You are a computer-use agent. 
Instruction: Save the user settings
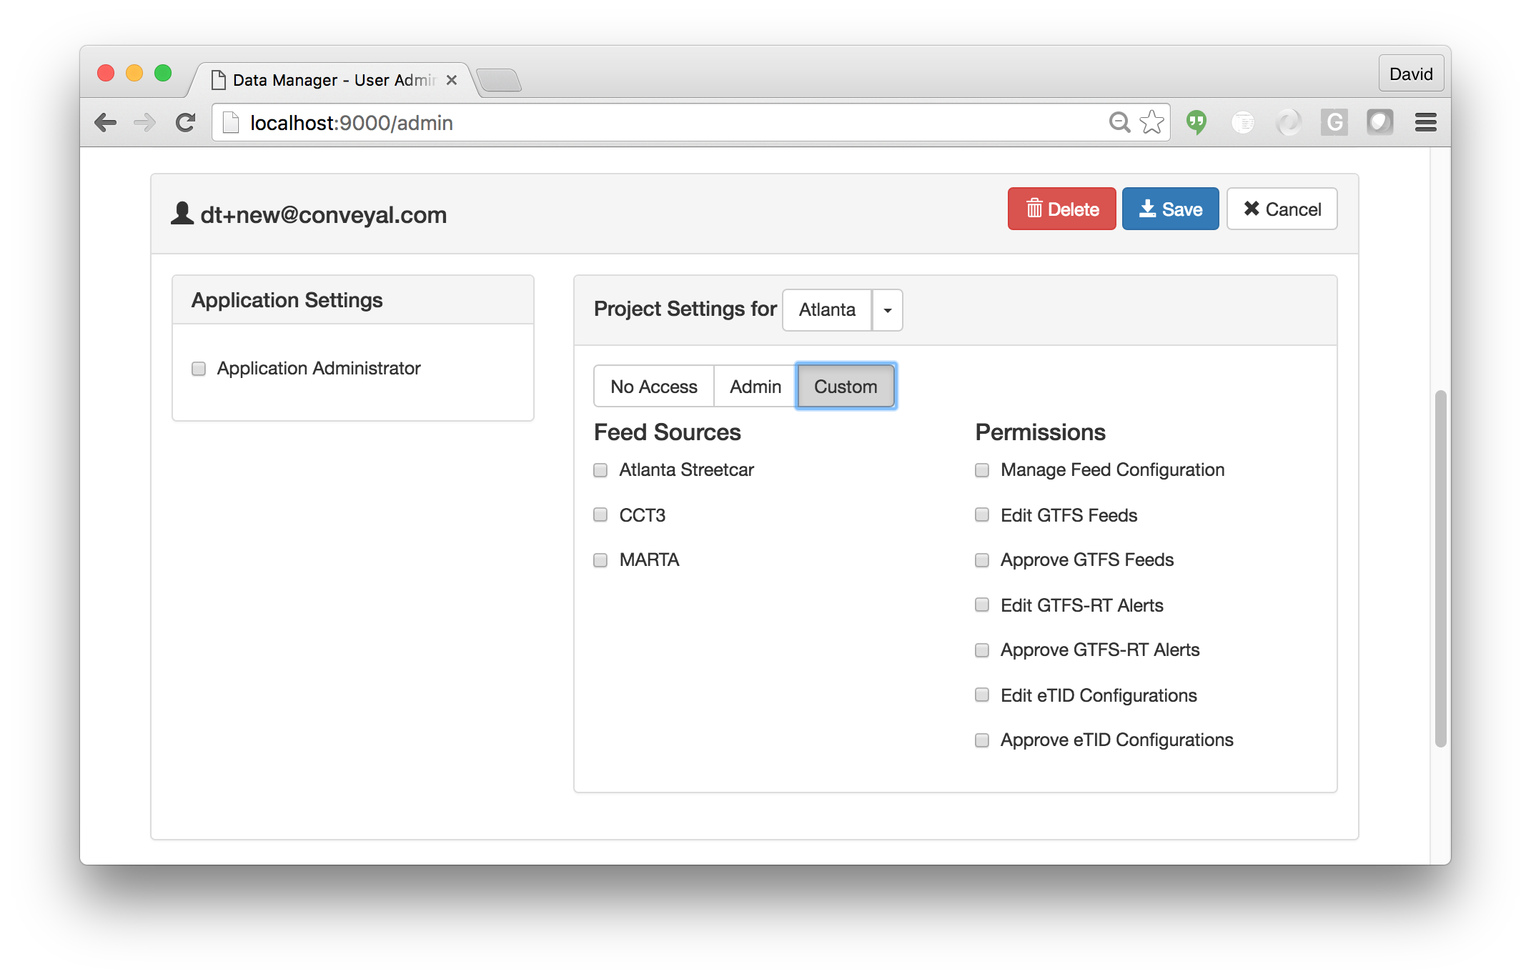tap(1170, 209)
